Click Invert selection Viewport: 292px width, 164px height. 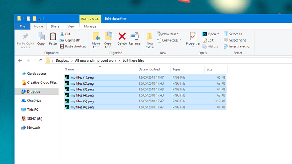coord(238,46)
